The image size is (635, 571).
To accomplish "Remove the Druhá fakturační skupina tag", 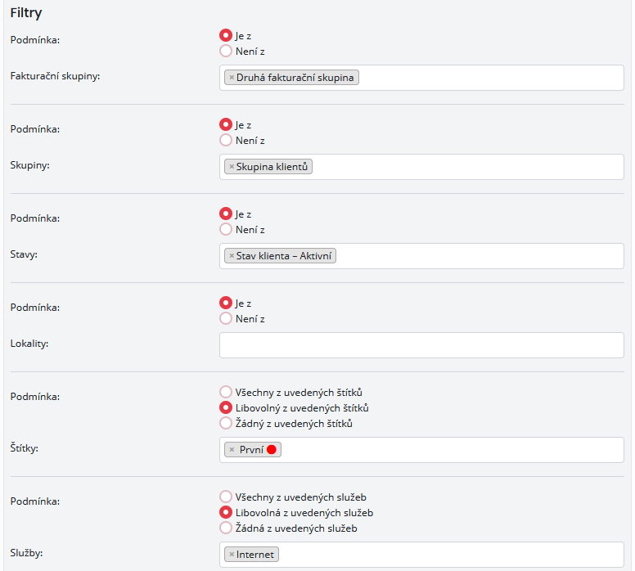I will click(x=232, y=78).
